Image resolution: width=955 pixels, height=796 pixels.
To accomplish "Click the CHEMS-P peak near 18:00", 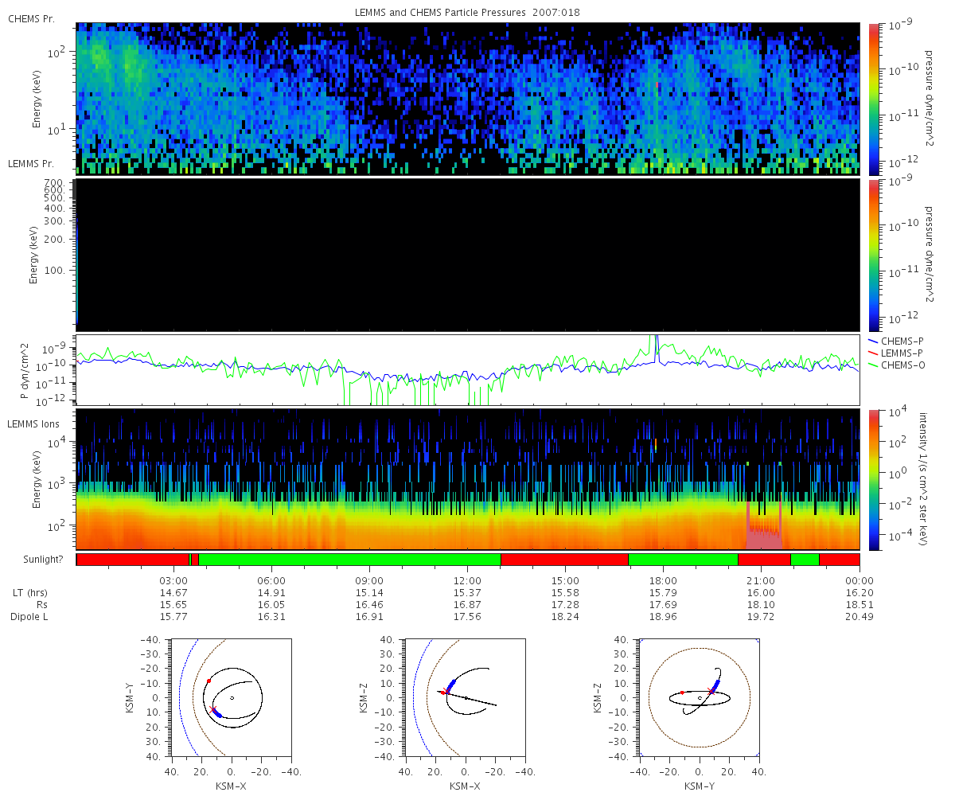I will point(657,348).
